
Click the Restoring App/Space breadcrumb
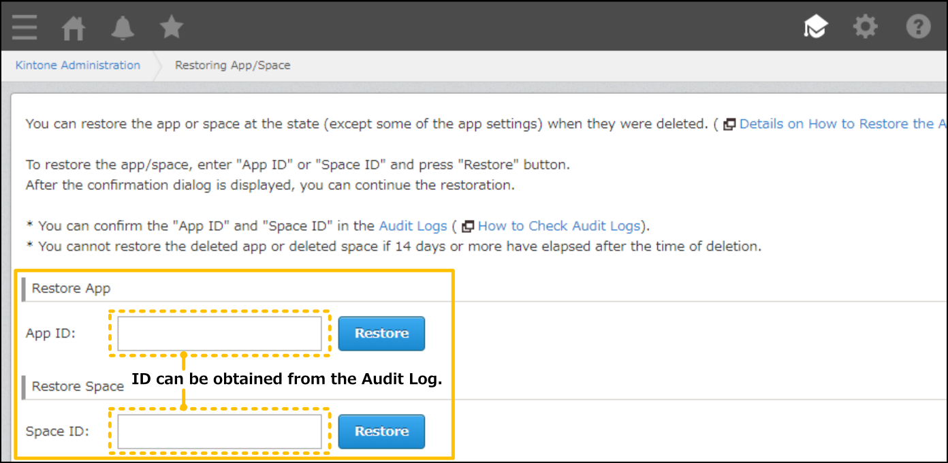pyautogui.click(x=232, y=65)
